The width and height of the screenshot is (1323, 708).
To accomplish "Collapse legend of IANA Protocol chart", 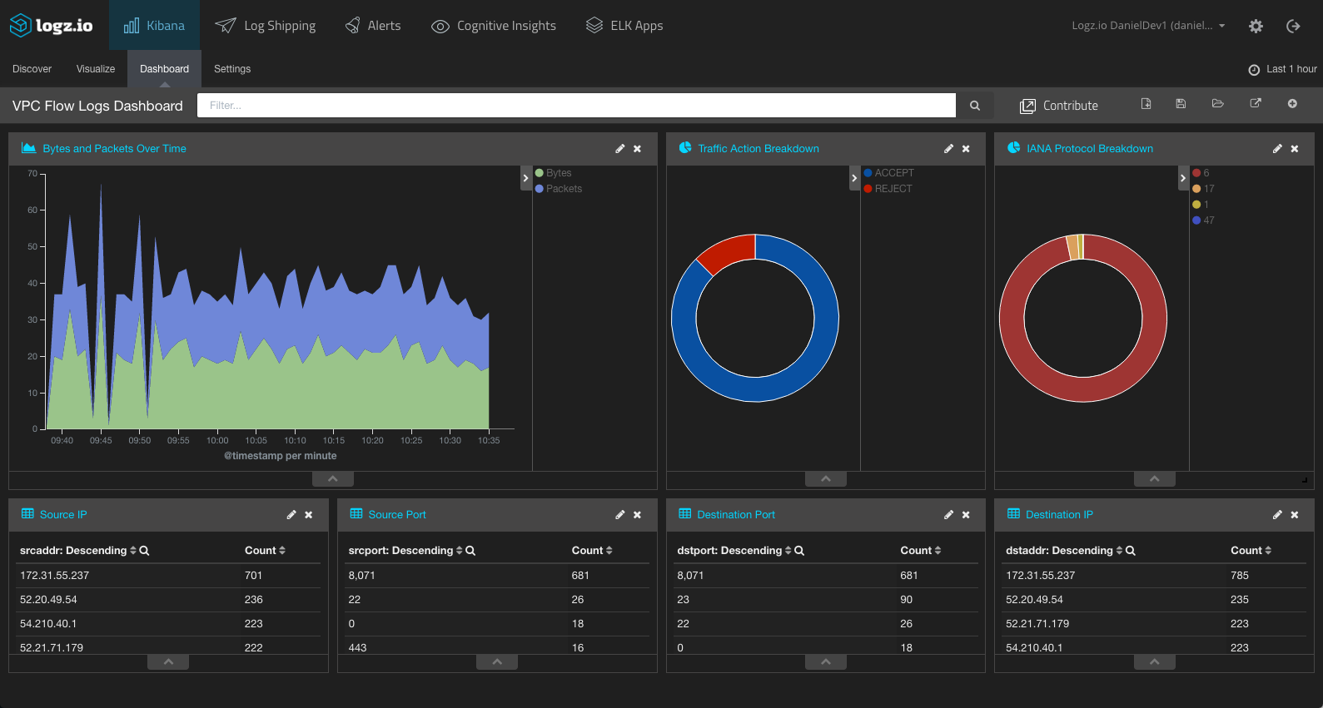I will pyautogui.click(x=1183, y=178).
